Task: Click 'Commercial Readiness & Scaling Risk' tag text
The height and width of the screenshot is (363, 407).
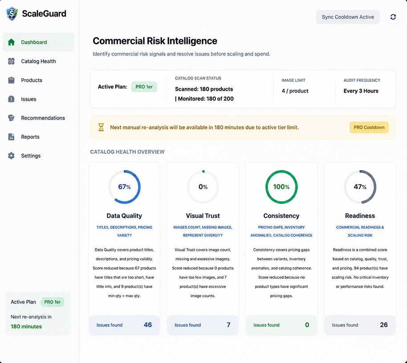Action: [360, 231]
